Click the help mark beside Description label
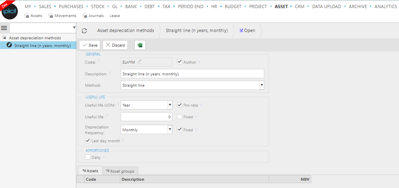 pyautogui.click(x=110, y=73)
